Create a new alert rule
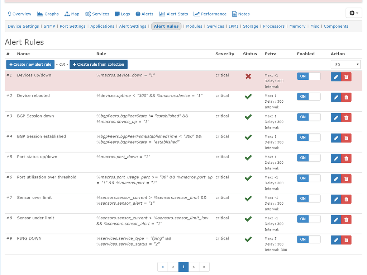Screen dimensions: 367x275 30,64
